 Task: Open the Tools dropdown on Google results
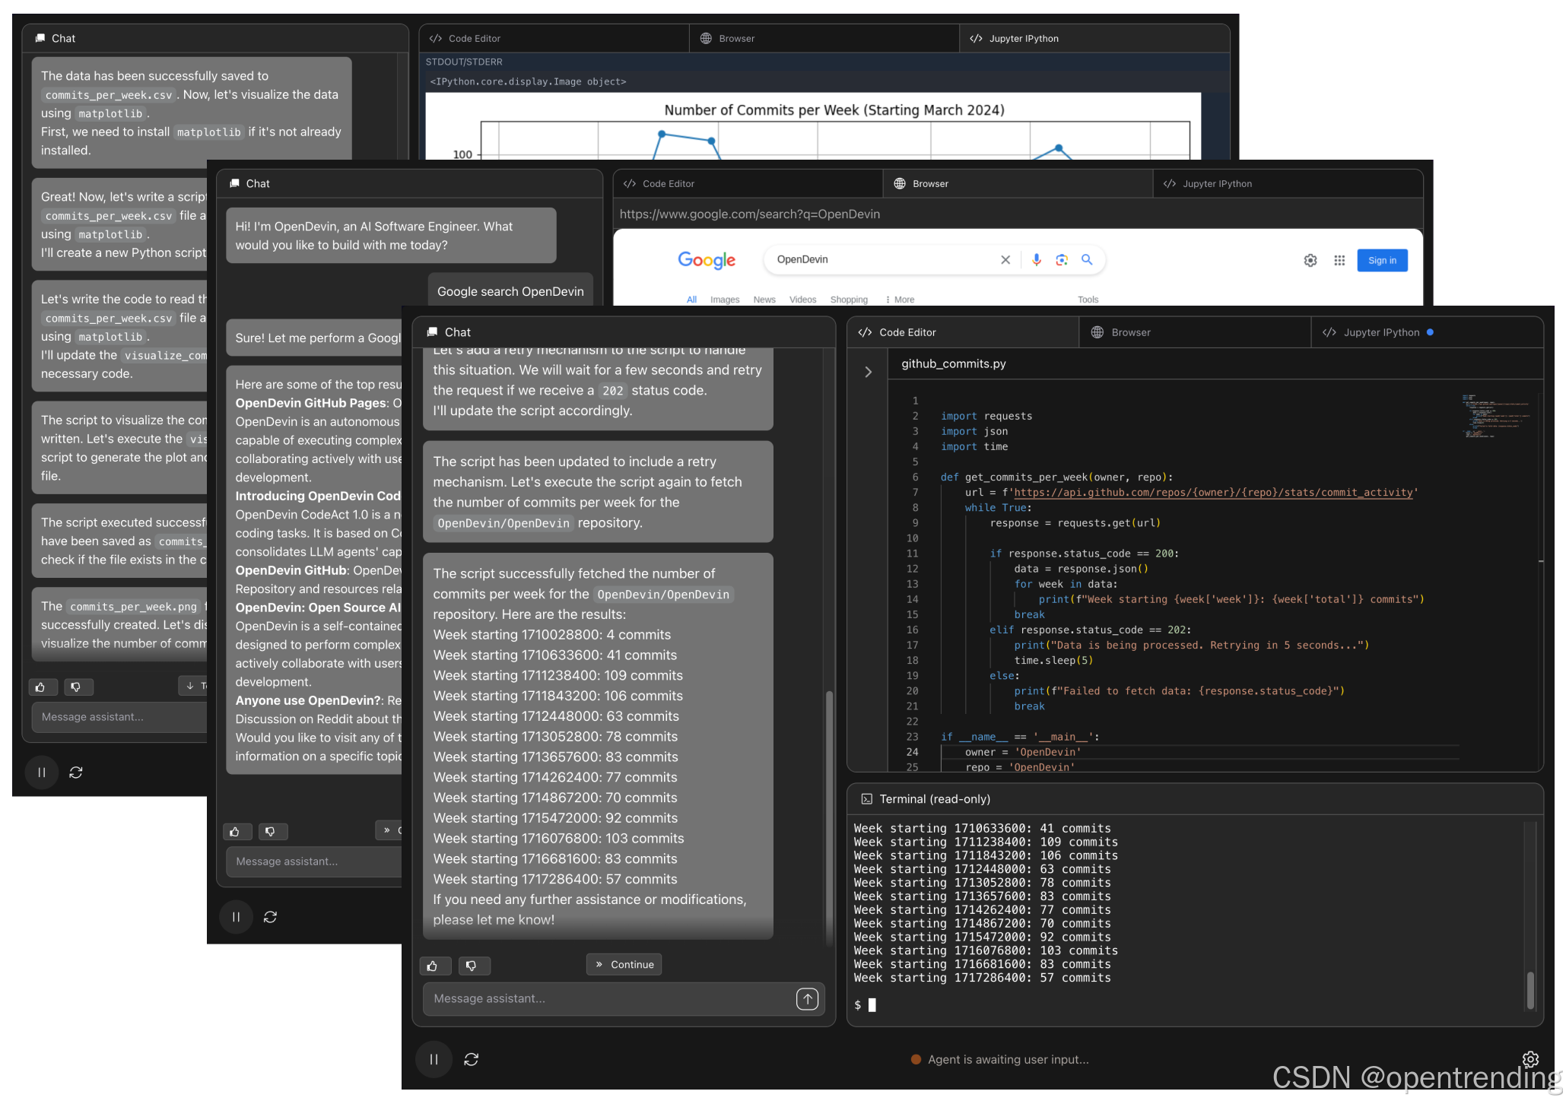tap(1088, 300)
